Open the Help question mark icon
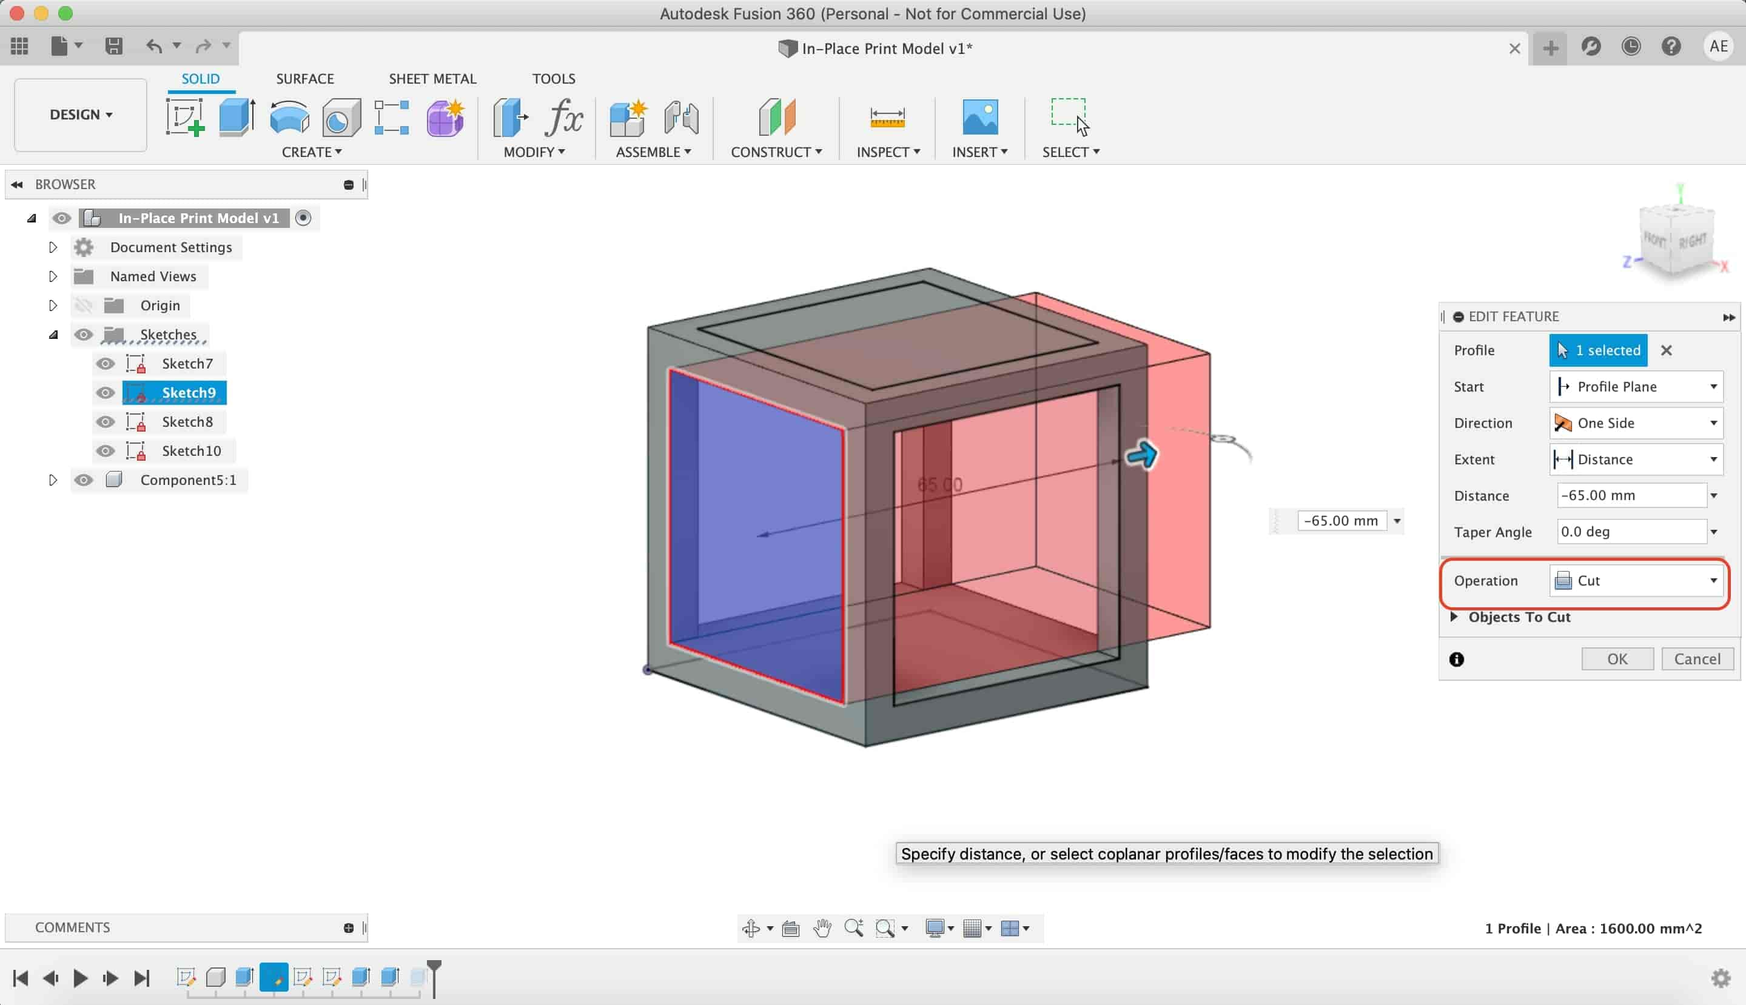Viewport: 1746px width, 1005px height. [x=1671, y=46]
